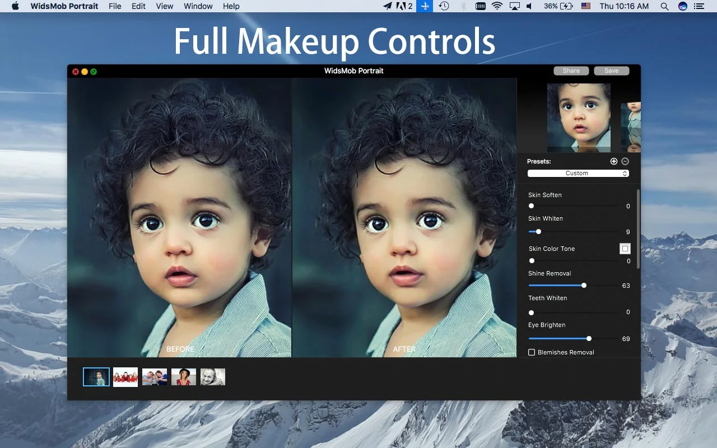Select the red family photo thumbnail

coord(125,377)
